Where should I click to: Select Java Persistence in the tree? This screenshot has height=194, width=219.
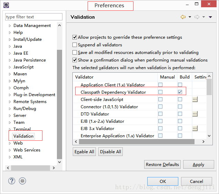30,60
